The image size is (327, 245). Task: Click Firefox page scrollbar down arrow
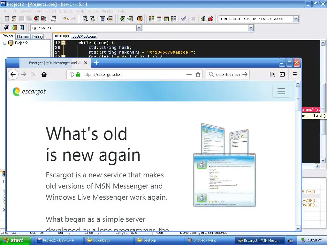click(298, 228)
